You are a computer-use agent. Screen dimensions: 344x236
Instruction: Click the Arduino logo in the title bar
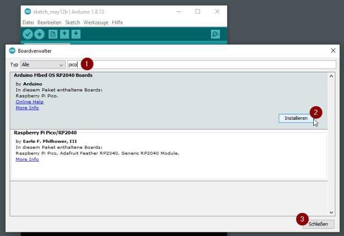27,11
